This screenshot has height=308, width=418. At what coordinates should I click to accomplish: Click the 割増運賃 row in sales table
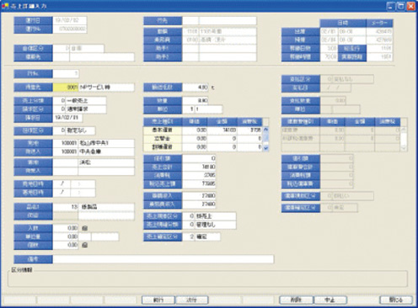(x=203, y=147)
